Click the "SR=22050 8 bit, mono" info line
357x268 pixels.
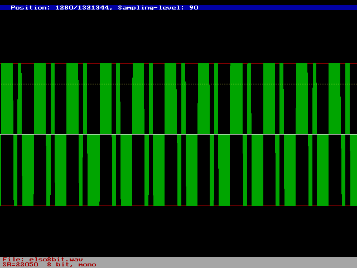coord(49,265)
